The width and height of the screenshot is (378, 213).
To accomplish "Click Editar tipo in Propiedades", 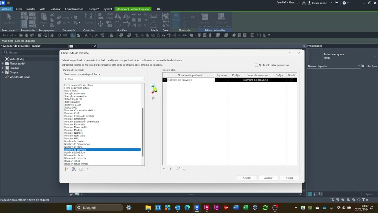I will 369,66.
